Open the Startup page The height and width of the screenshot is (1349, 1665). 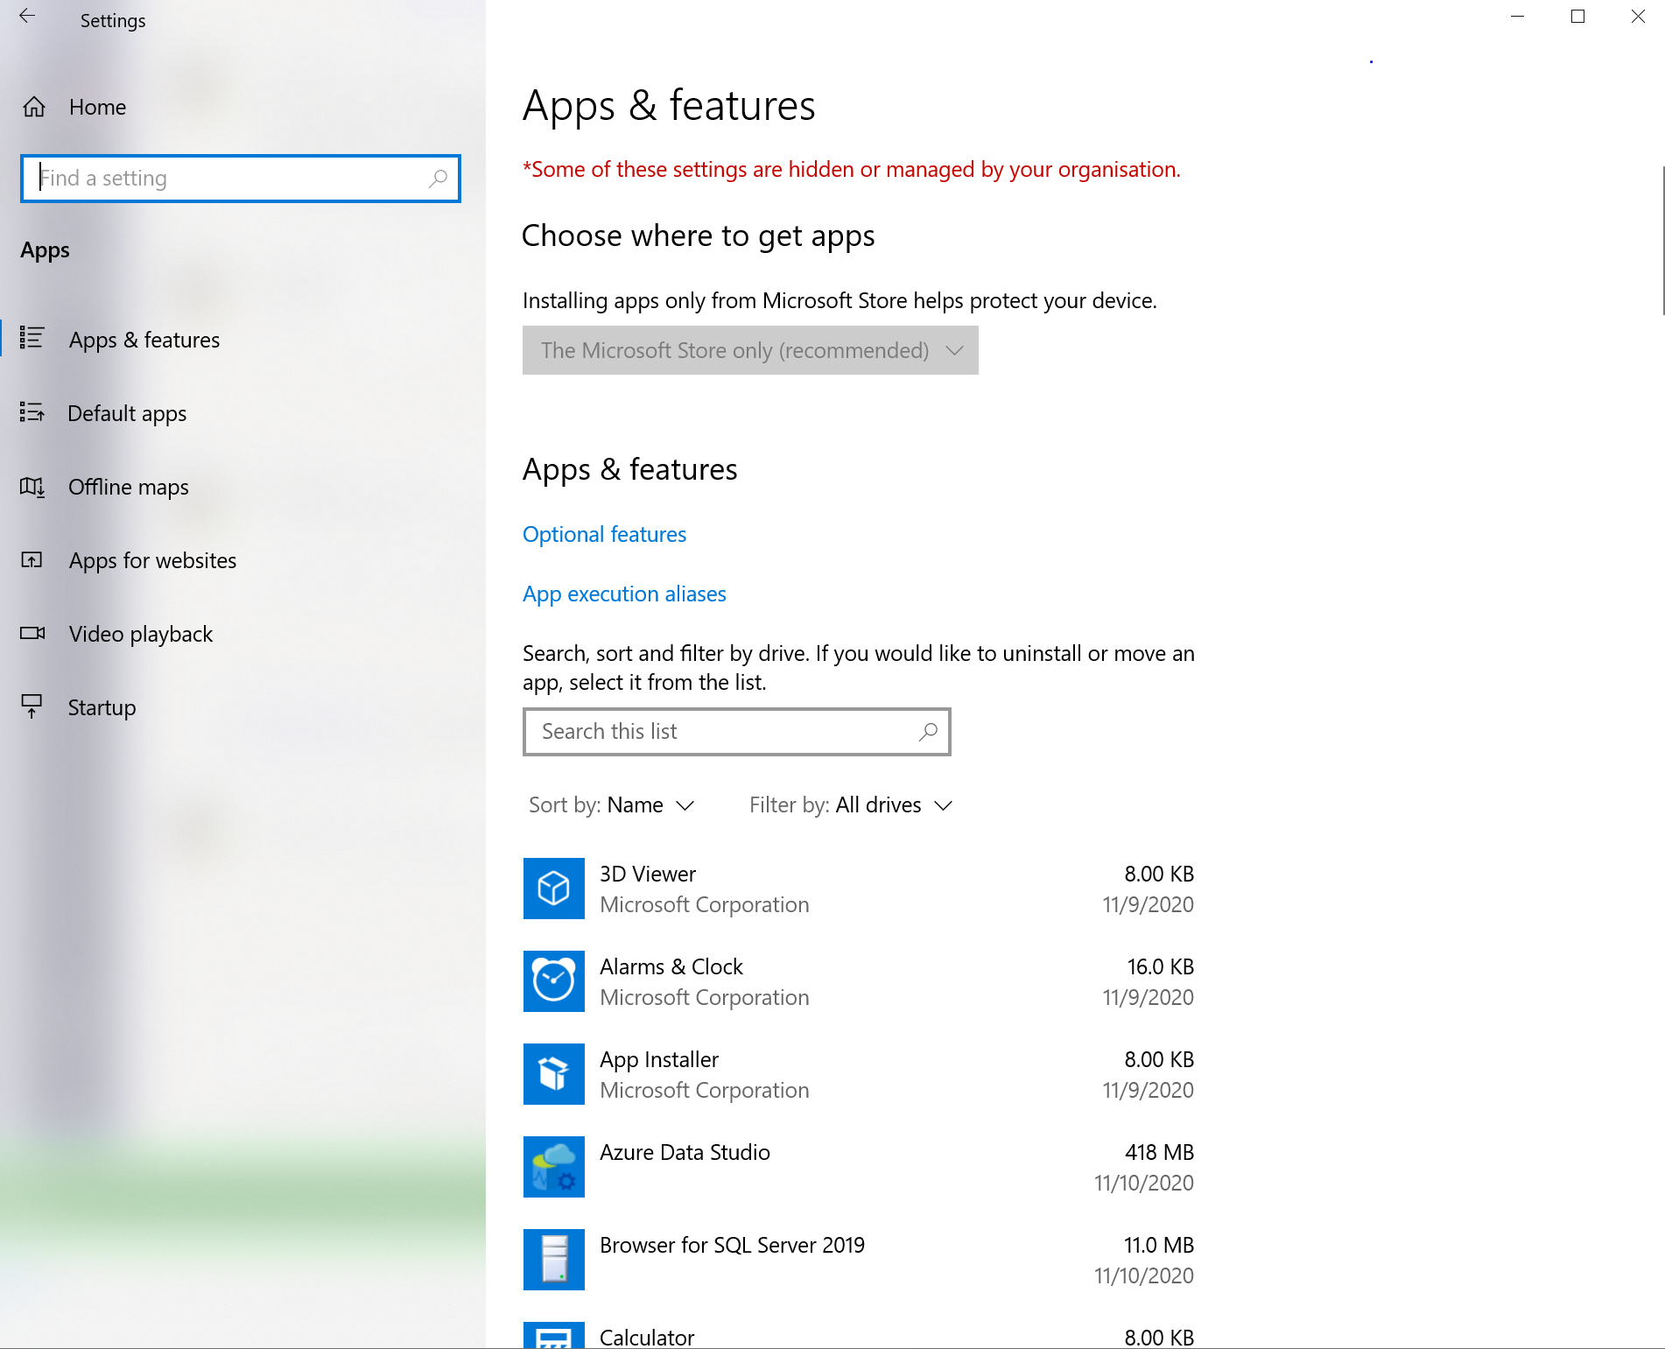[102, 707]
